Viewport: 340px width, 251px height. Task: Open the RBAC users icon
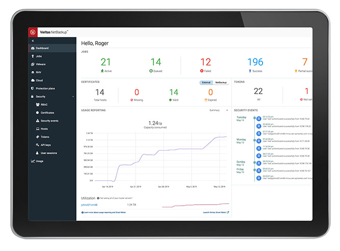tap(37, 104)
